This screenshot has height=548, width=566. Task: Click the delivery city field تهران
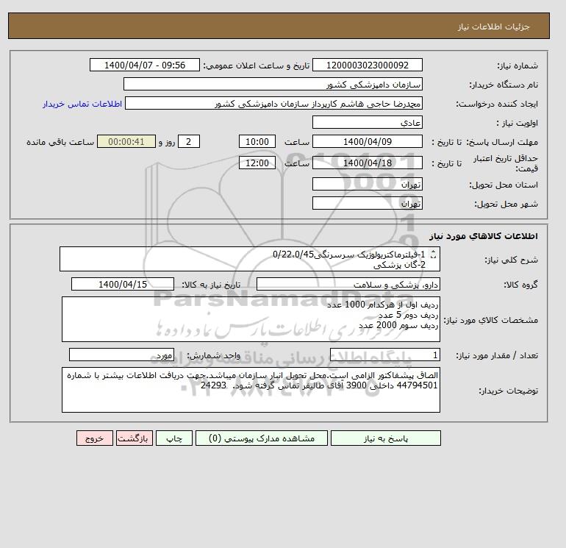pos(367,203)
